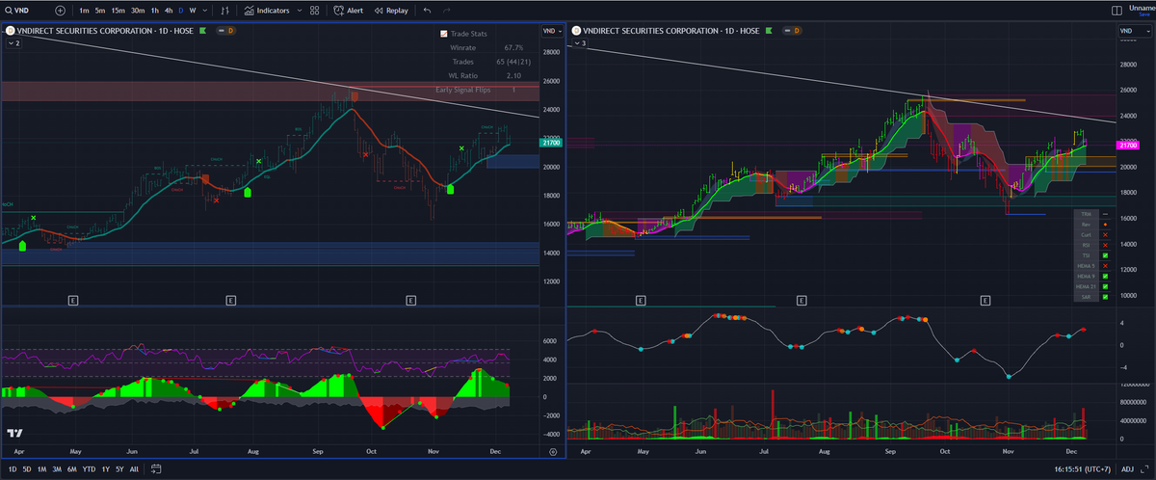Viewport: 1156px width, 480px height.
Task: Set range to 5D
Action: pos(28,468)
